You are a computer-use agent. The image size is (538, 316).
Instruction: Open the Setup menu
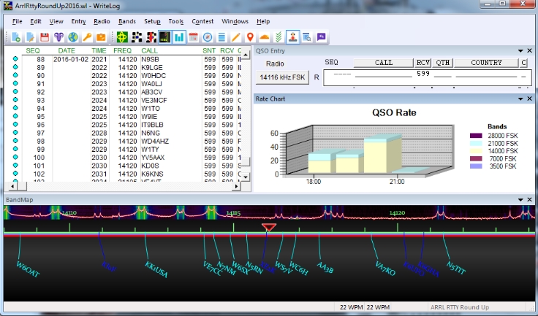click(152, 21)
